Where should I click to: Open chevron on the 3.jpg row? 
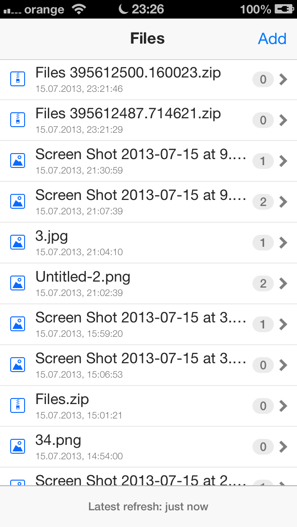[x=283, y=243]
